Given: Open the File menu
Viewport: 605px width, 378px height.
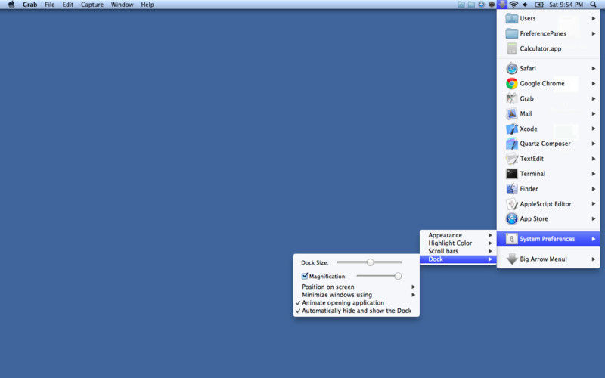Looking at the screenshot, I should click(49, 5).
